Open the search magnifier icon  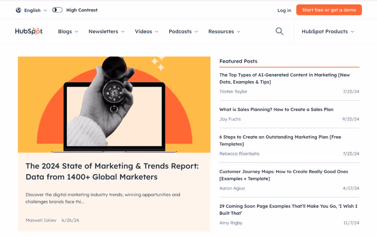(279, 32)
